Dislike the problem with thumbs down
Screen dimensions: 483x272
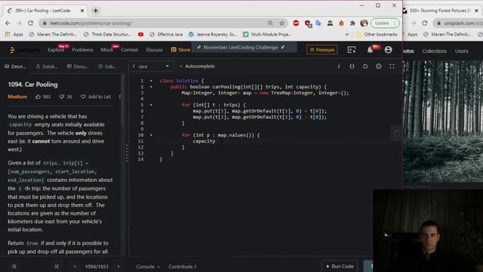[x=66, y=97]
